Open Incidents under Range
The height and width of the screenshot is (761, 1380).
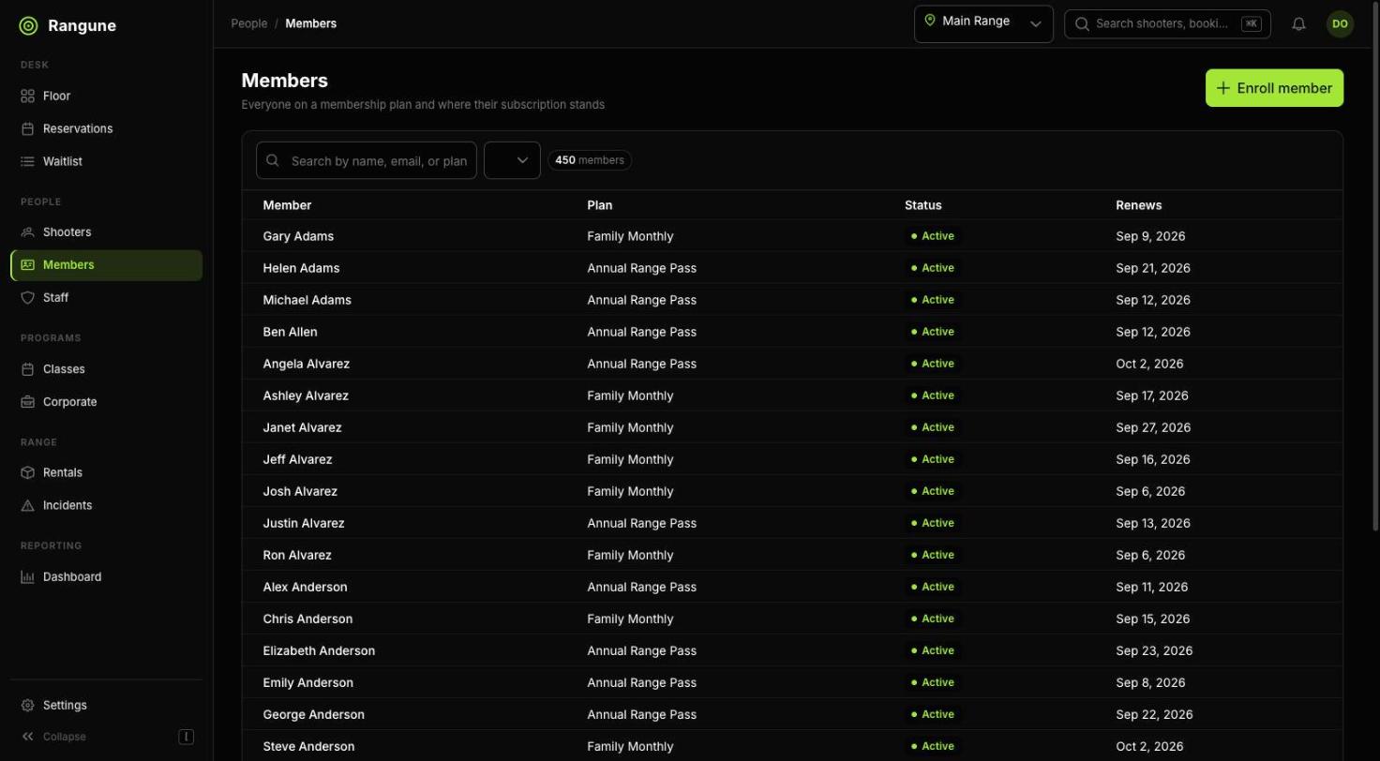click(106, 505)
